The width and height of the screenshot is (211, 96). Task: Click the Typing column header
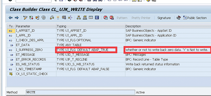pyautogui.click(x=90, y=26)
